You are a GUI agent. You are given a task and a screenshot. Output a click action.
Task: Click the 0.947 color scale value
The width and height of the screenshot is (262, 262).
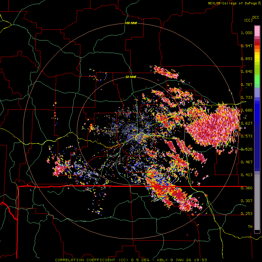[x=247, y=46]
